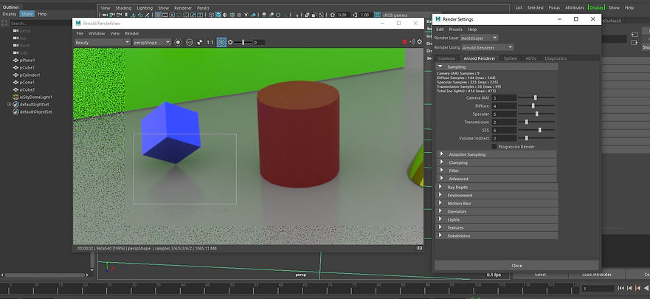The image size is (650, 299).
Task: Click the render region crop icon in Arnold RenderView
Action: click(x=221, y=42)
